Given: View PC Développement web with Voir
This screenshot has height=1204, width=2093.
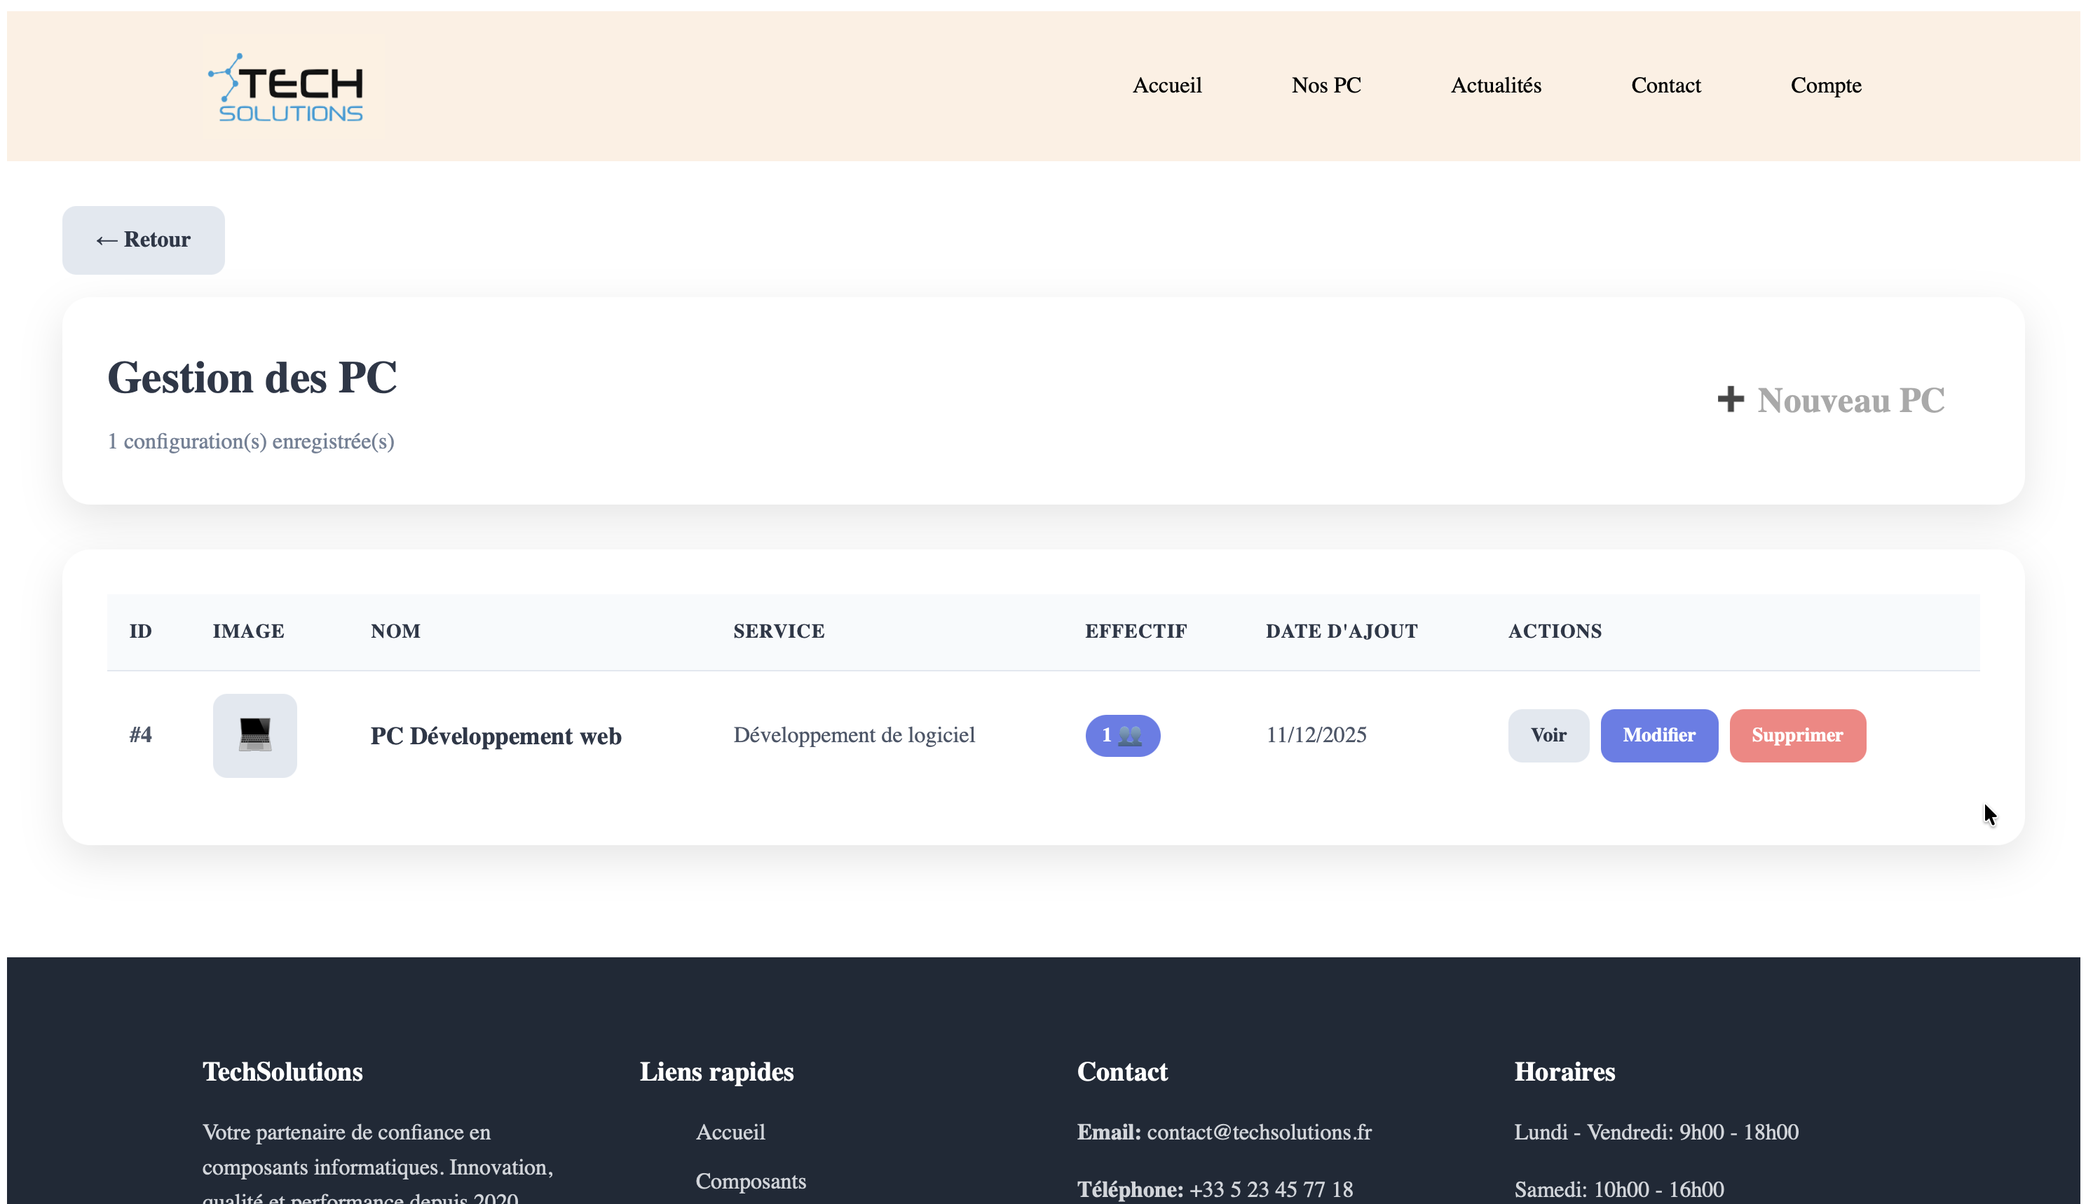Looking at the screenshot, I should [1548, 735].
